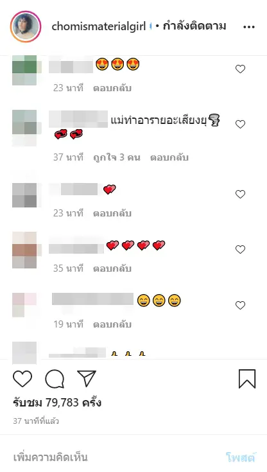Screen dimensions: 267x472
Task: Open the chomismaterialgirl username link
Action: (x=99, y=26)
